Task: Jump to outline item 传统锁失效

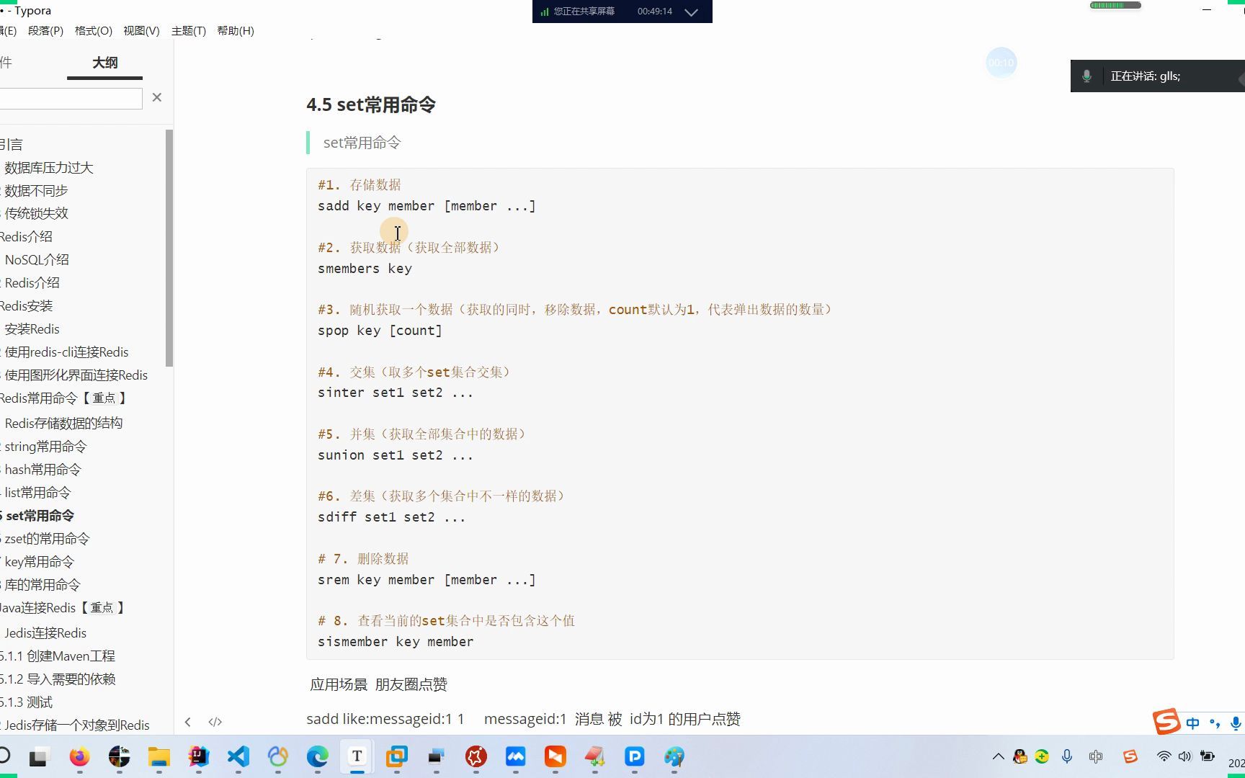Action: [36, 214]
